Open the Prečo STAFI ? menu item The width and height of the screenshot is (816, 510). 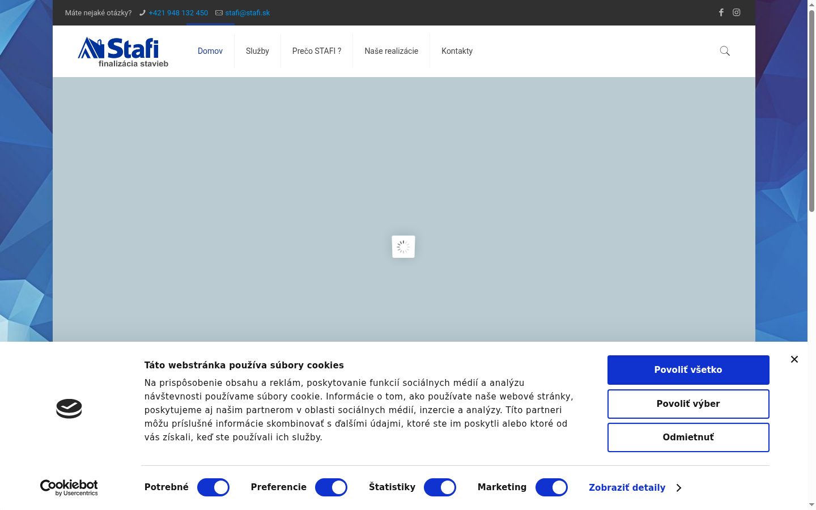click(317, 51)
